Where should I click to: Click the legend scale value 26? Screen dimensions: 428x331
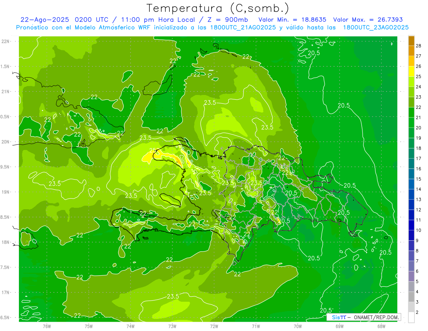click(418, 66)
